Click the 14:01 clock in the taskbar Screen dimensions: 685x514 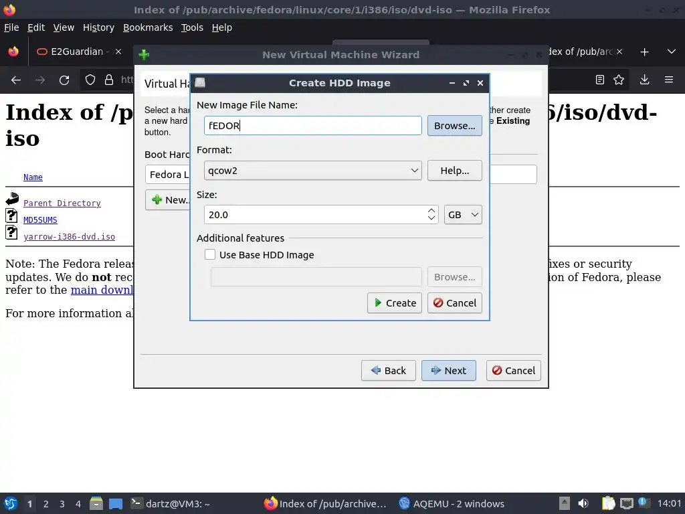pyautogui.click(x=669, y=503)
